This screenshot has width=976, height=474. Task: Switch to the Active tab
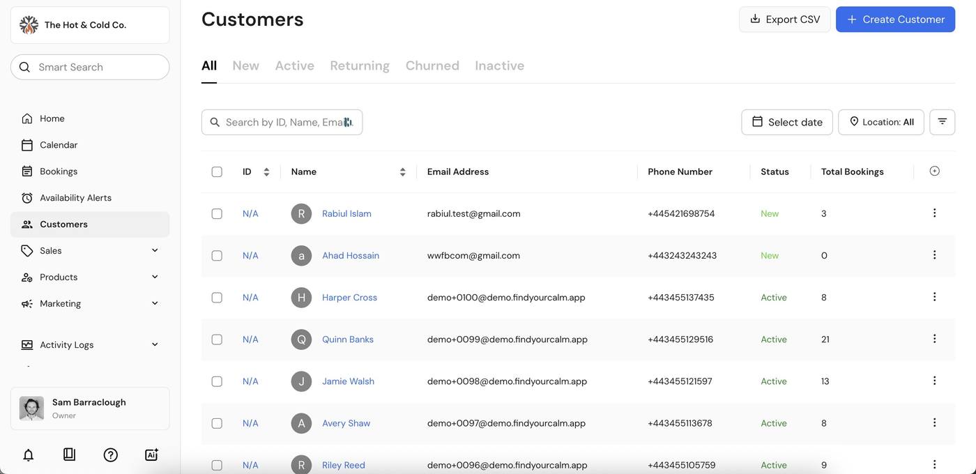(x=295, y=66)
